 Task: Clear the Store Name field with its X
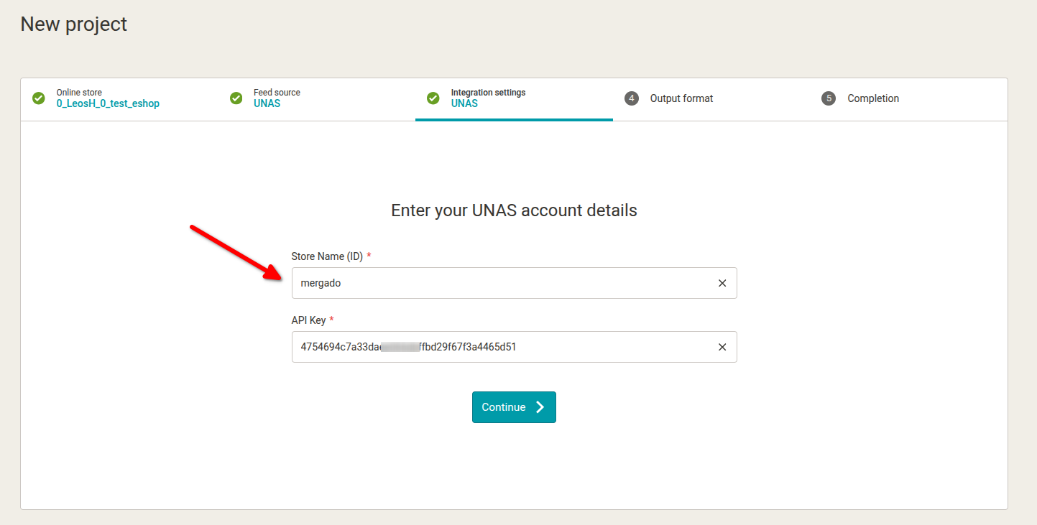[x=722, y=283]
